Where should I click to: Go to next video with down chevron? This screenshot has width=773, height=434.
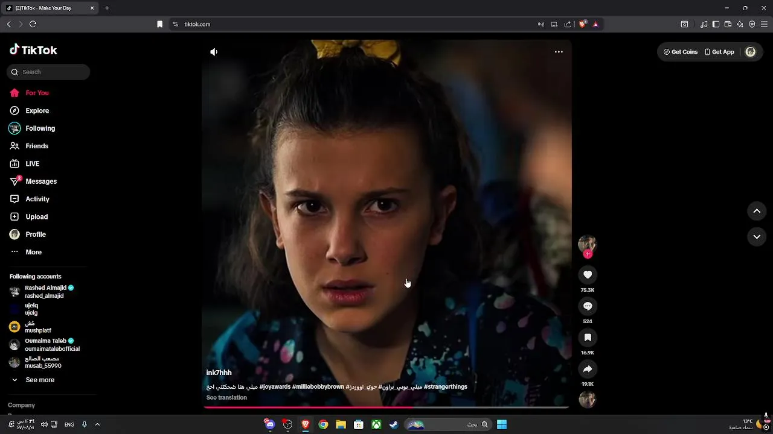(x=757, y=237)
